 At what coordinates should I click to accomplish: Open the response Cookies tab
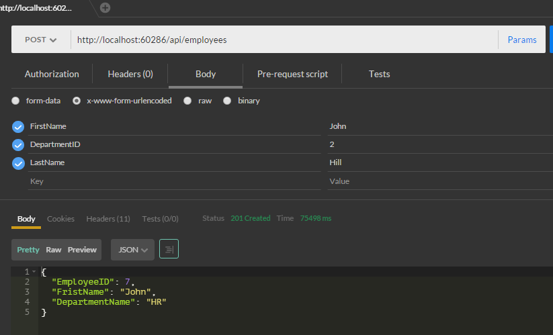(x=60, y=219)
